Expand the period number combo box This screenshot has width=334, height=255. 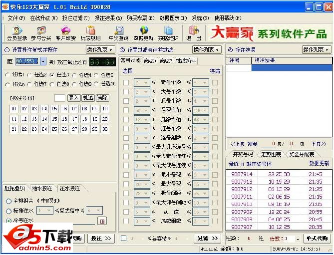pos(43,61)
